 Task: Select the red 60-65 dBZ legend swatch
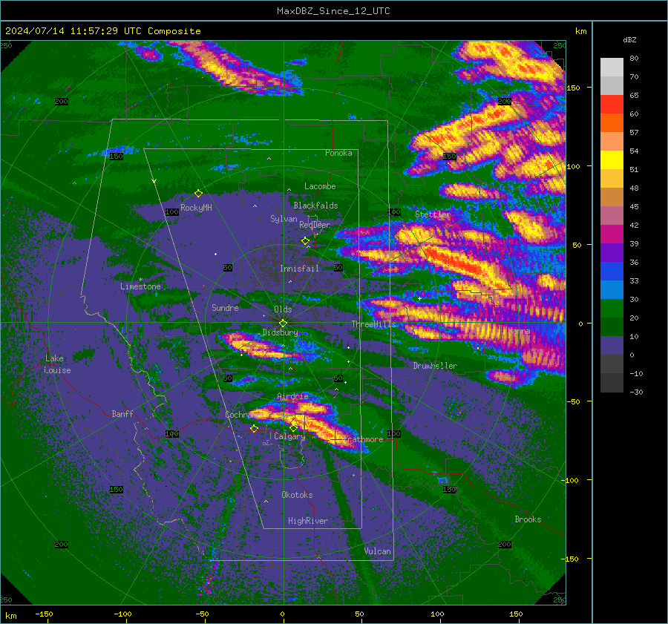(612, 104)
